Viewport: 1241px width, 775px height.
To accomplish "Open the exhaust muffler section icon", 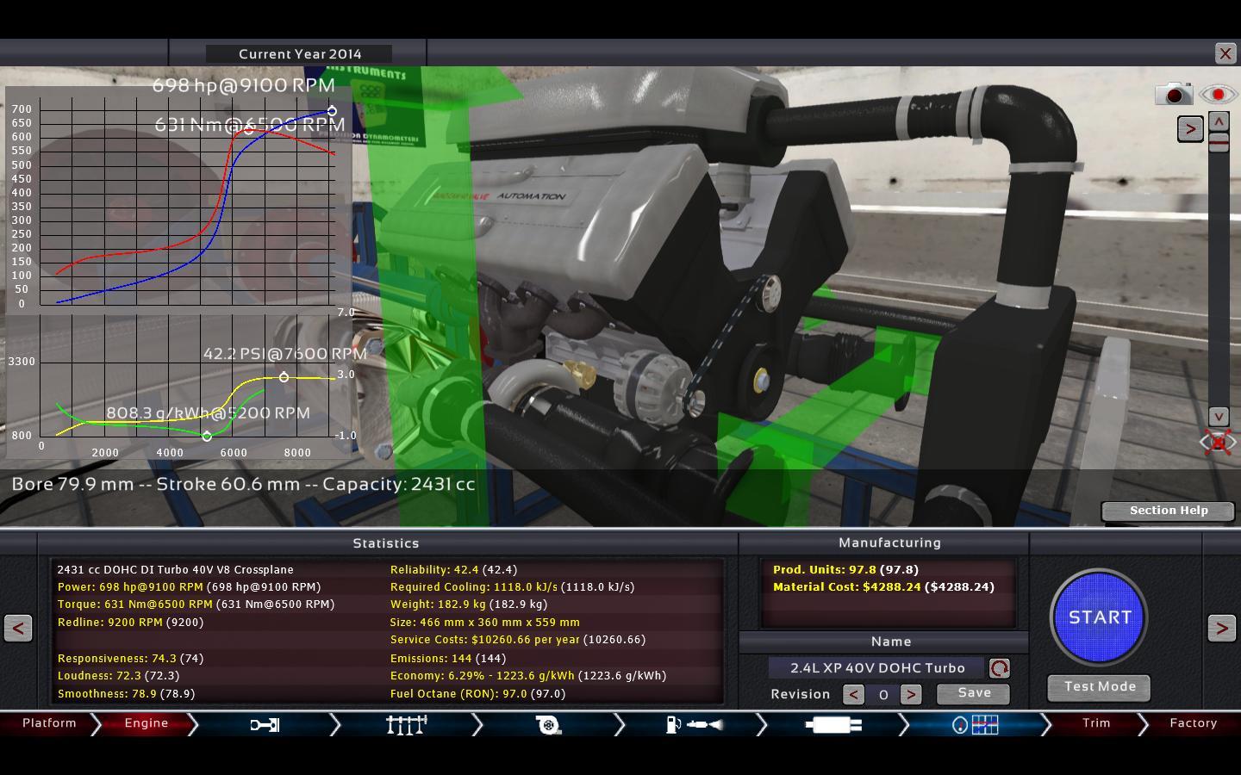I will click(833, 725).
